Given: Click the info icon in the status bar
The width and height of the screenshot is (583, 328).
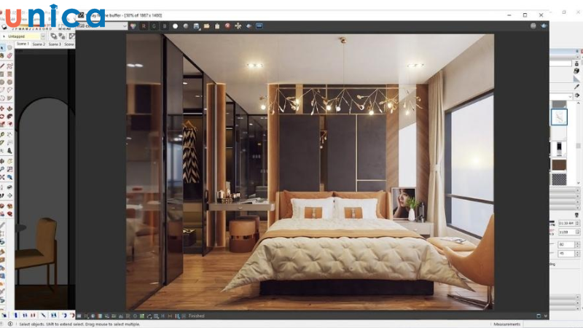Looking at the screenshot, I should coord(10,324).
